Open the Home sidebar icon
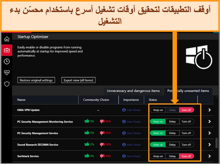This screenshot has width=220, height=164. click(7, 39)
